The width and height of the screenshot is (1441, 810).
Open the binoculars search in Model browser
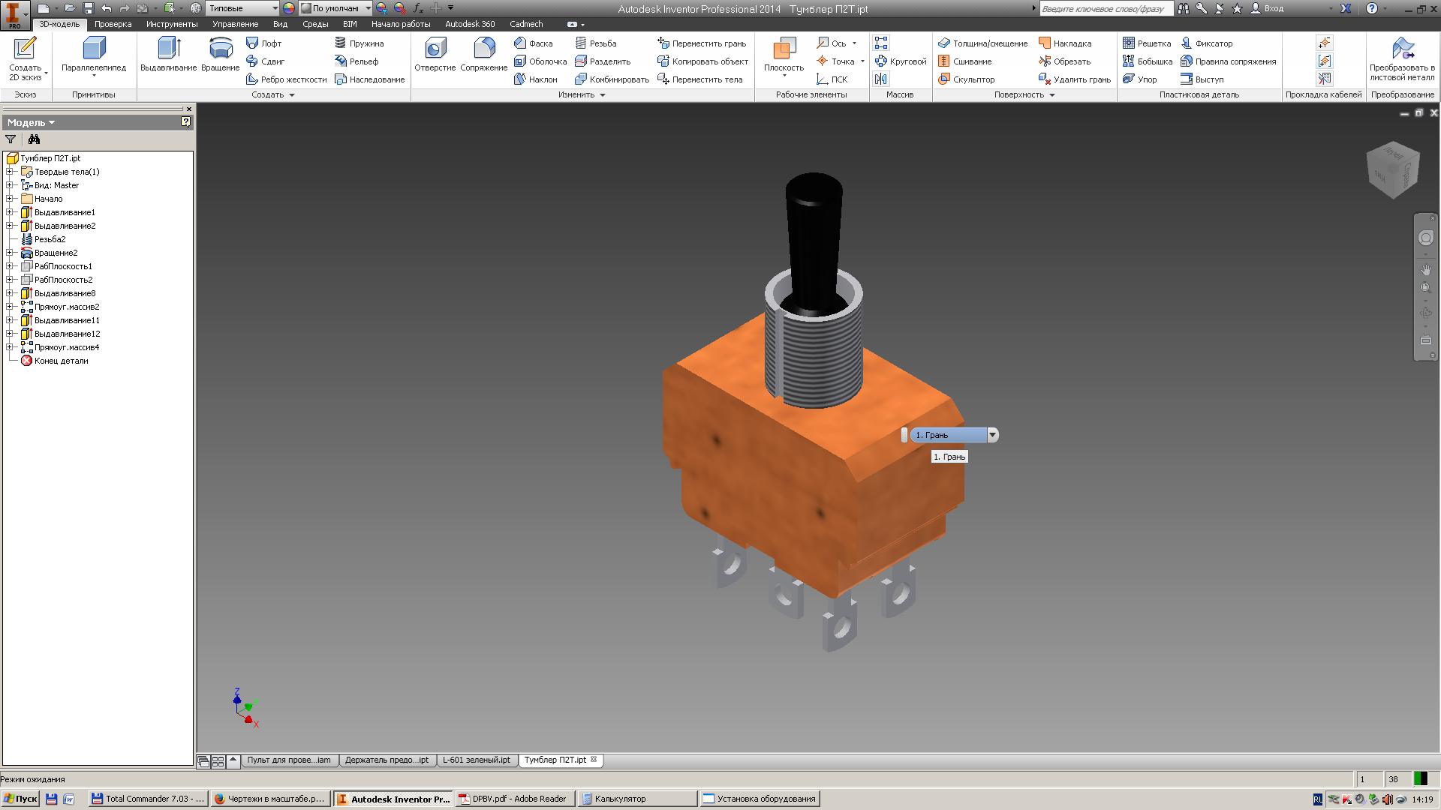34,139
